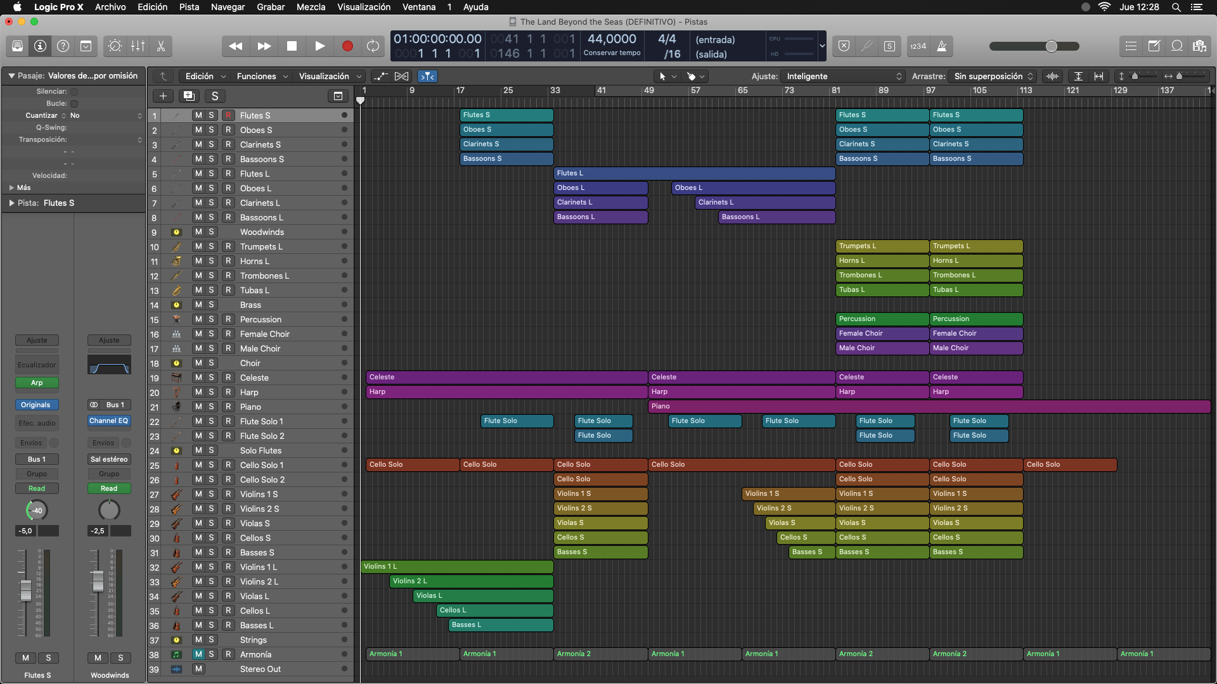This screenshot has width=1217, height=684.
Task: Open the Ajuste Inteligente dropdown
Action: 843,76
